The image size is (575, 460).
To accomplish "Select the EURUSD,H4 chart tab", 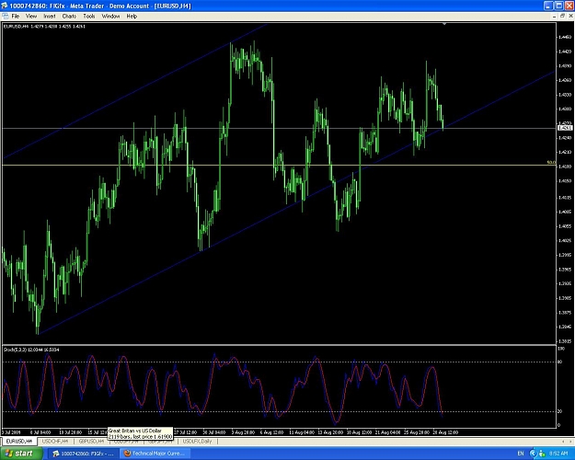I will point(19,441).
